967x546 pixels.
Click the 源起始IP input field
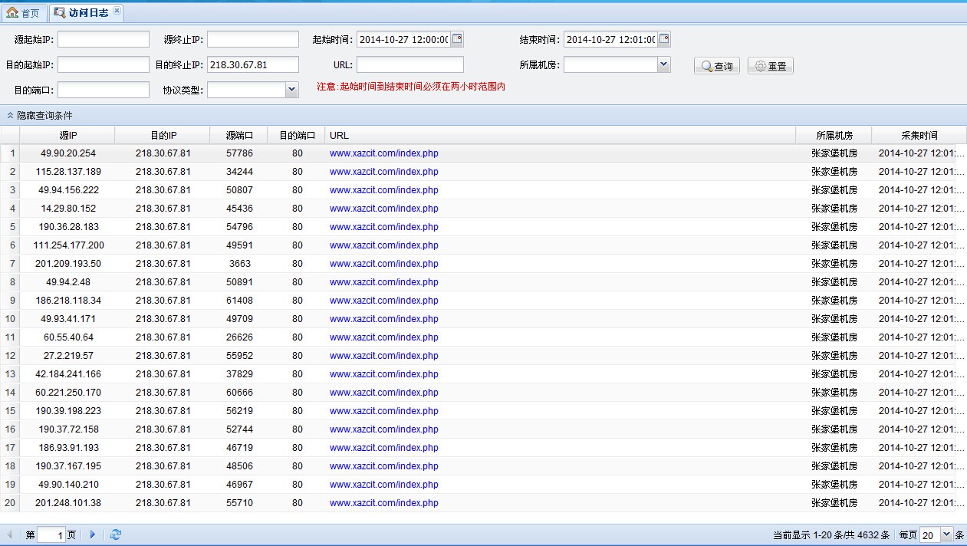[104, 40]
